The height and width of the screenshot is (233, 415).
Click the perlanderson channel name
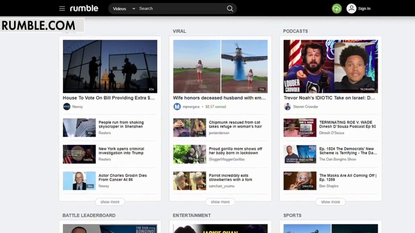219,133
